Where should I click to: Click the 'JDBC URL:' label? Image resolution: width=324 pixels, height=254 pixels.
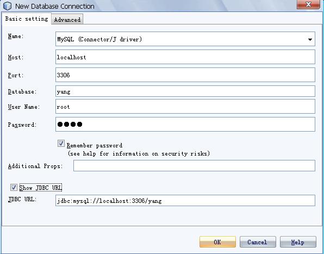[x=22, y=199]
